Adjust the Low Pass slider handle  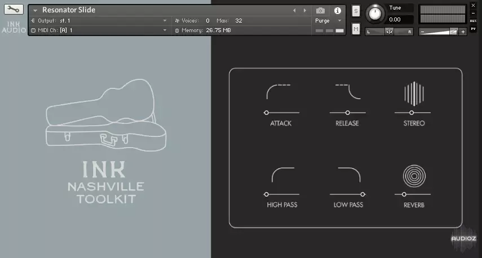pyautogui.click(x=362, y=194)
